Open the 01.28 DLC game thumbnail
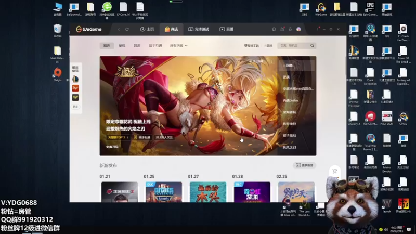Viewport: 416px width, 234px height. [x=252, y=192]
